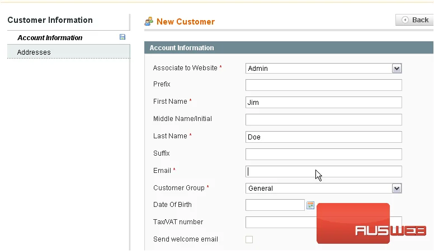The image size is (434, 251).
Task: Click the Last Name label
Action: (170, 136)
